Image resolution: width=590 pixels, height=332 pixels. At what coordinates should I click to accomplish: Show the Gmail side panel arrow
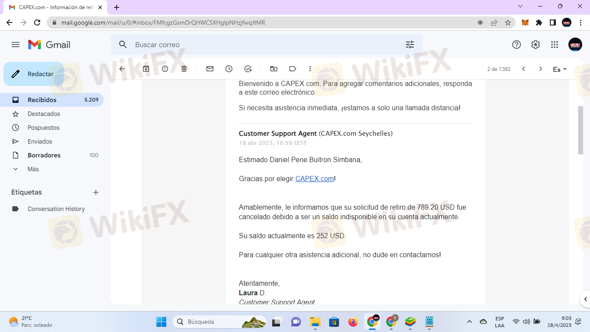coord(586,299)
